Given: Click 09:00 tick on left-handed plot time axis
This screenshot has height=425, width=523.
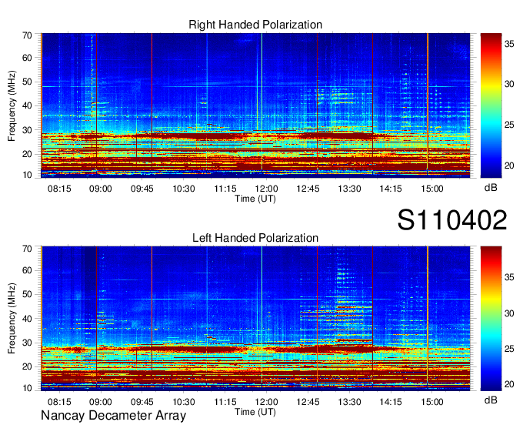Looking at the screenshot, I should pyautogui.click(x=101, y=402).
